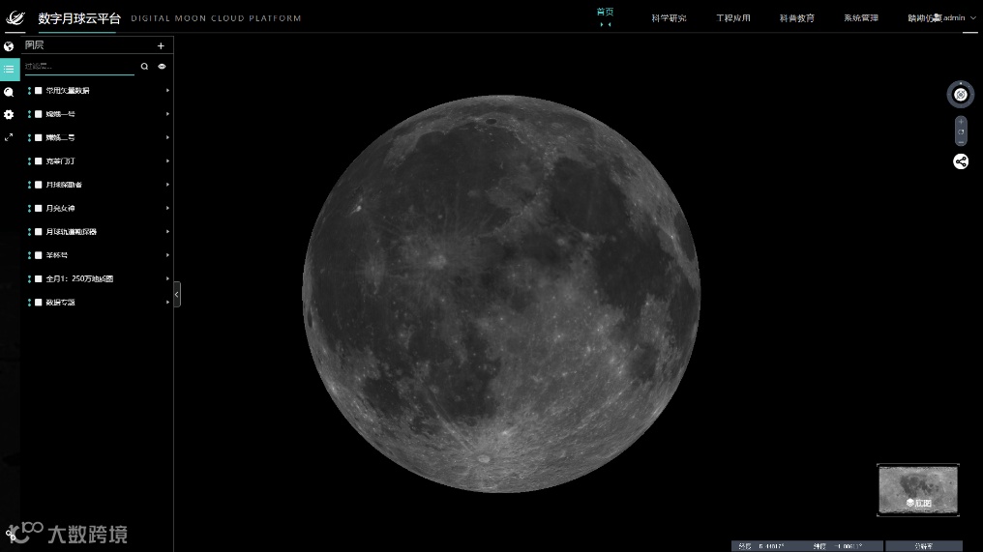Screen dimensions: 983x552
Task: Check the 月球勘探者 layer checkbox
Action: pos(39,185)
